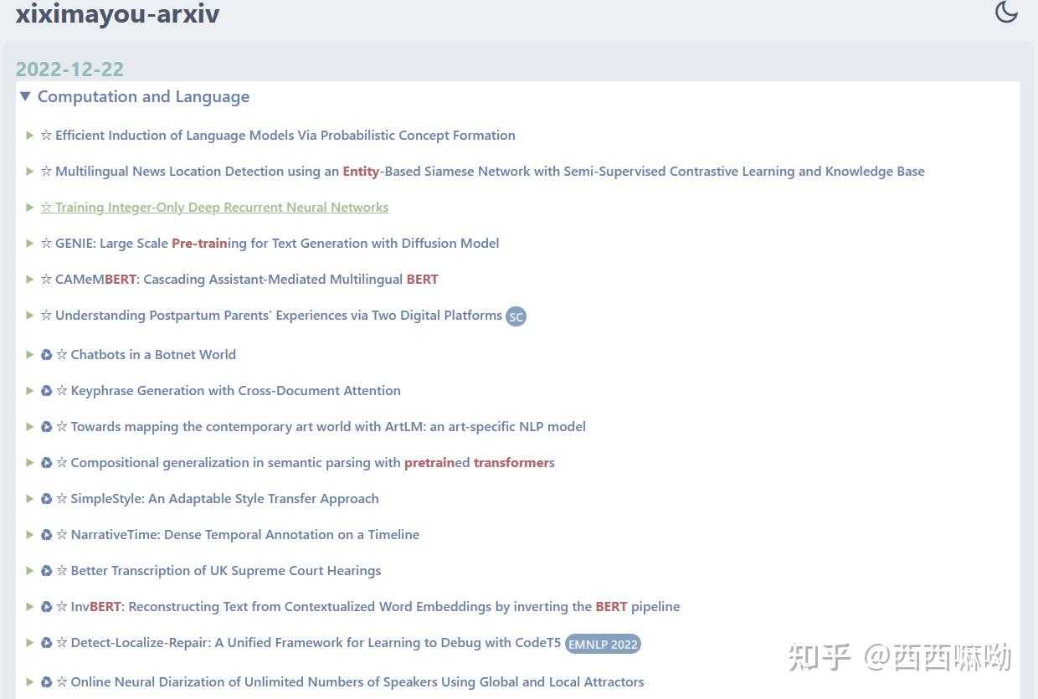The image size is (1038, 699).
Task: Click the recycle icon next to Keyphrase Generation paper
Action: (x=47, y=390)
